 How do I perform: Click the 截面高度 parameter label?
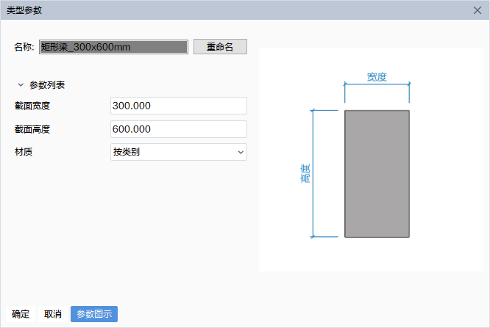tap(32, 129)
